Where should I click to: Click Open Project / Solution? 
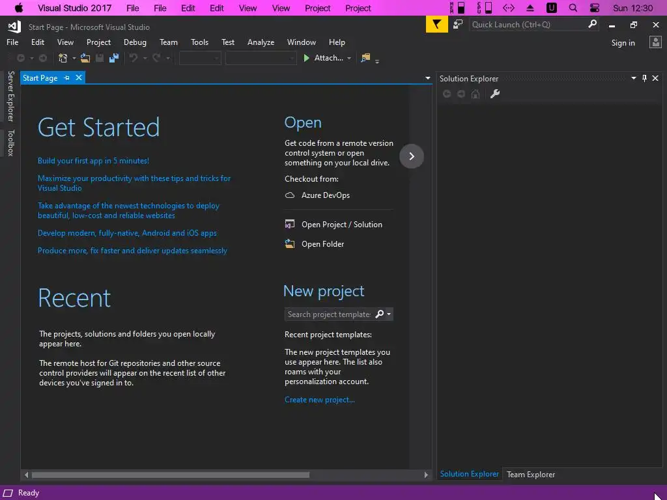[x=341, y=224]
